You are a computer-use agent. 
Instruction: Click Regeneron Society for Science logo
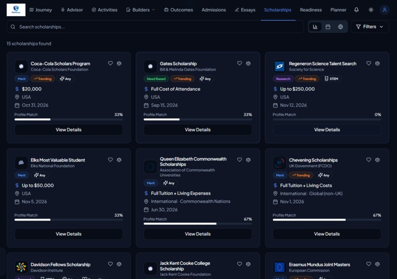click(279, 66)
